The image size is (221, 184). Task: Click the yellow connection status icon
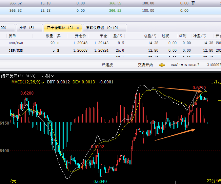[x=162, y=65]
